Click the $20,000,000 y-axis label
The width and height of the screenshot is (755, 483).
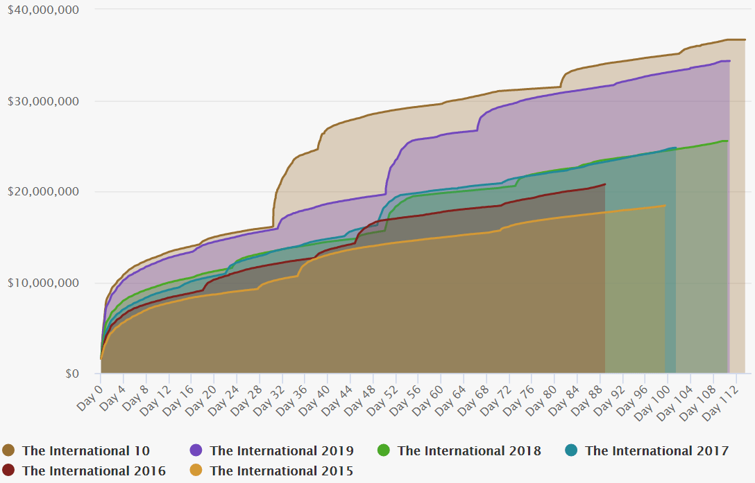tap(43, 192)
